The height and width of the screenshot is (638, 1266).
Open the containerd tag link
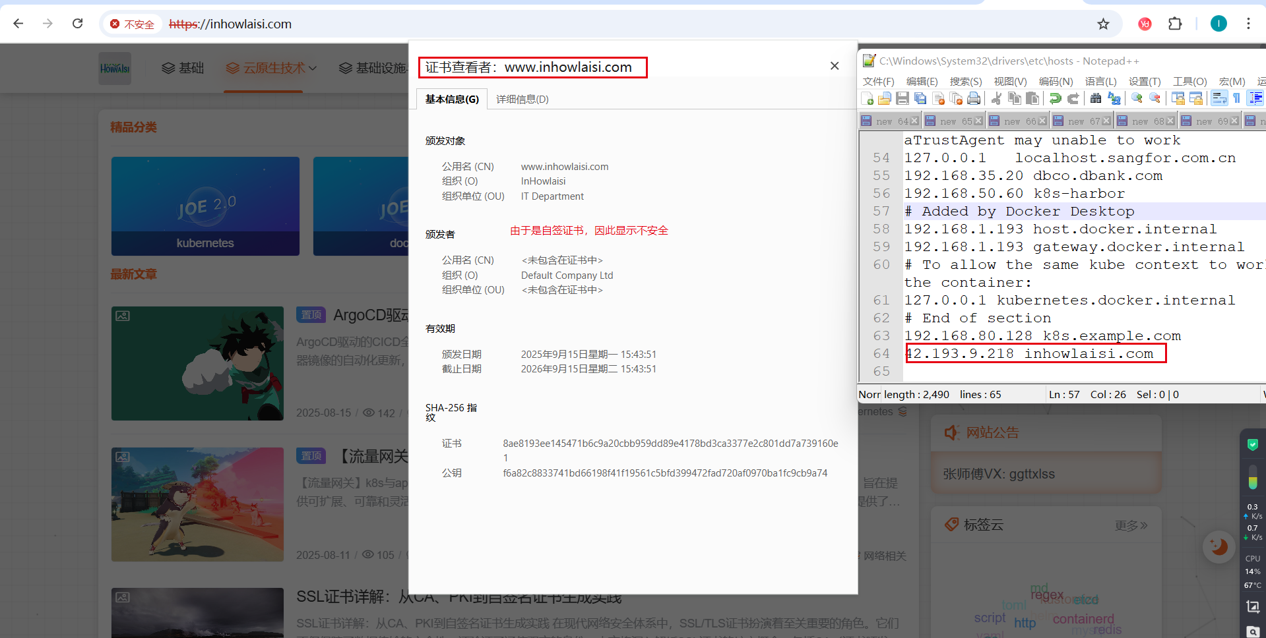[1083, 619]
